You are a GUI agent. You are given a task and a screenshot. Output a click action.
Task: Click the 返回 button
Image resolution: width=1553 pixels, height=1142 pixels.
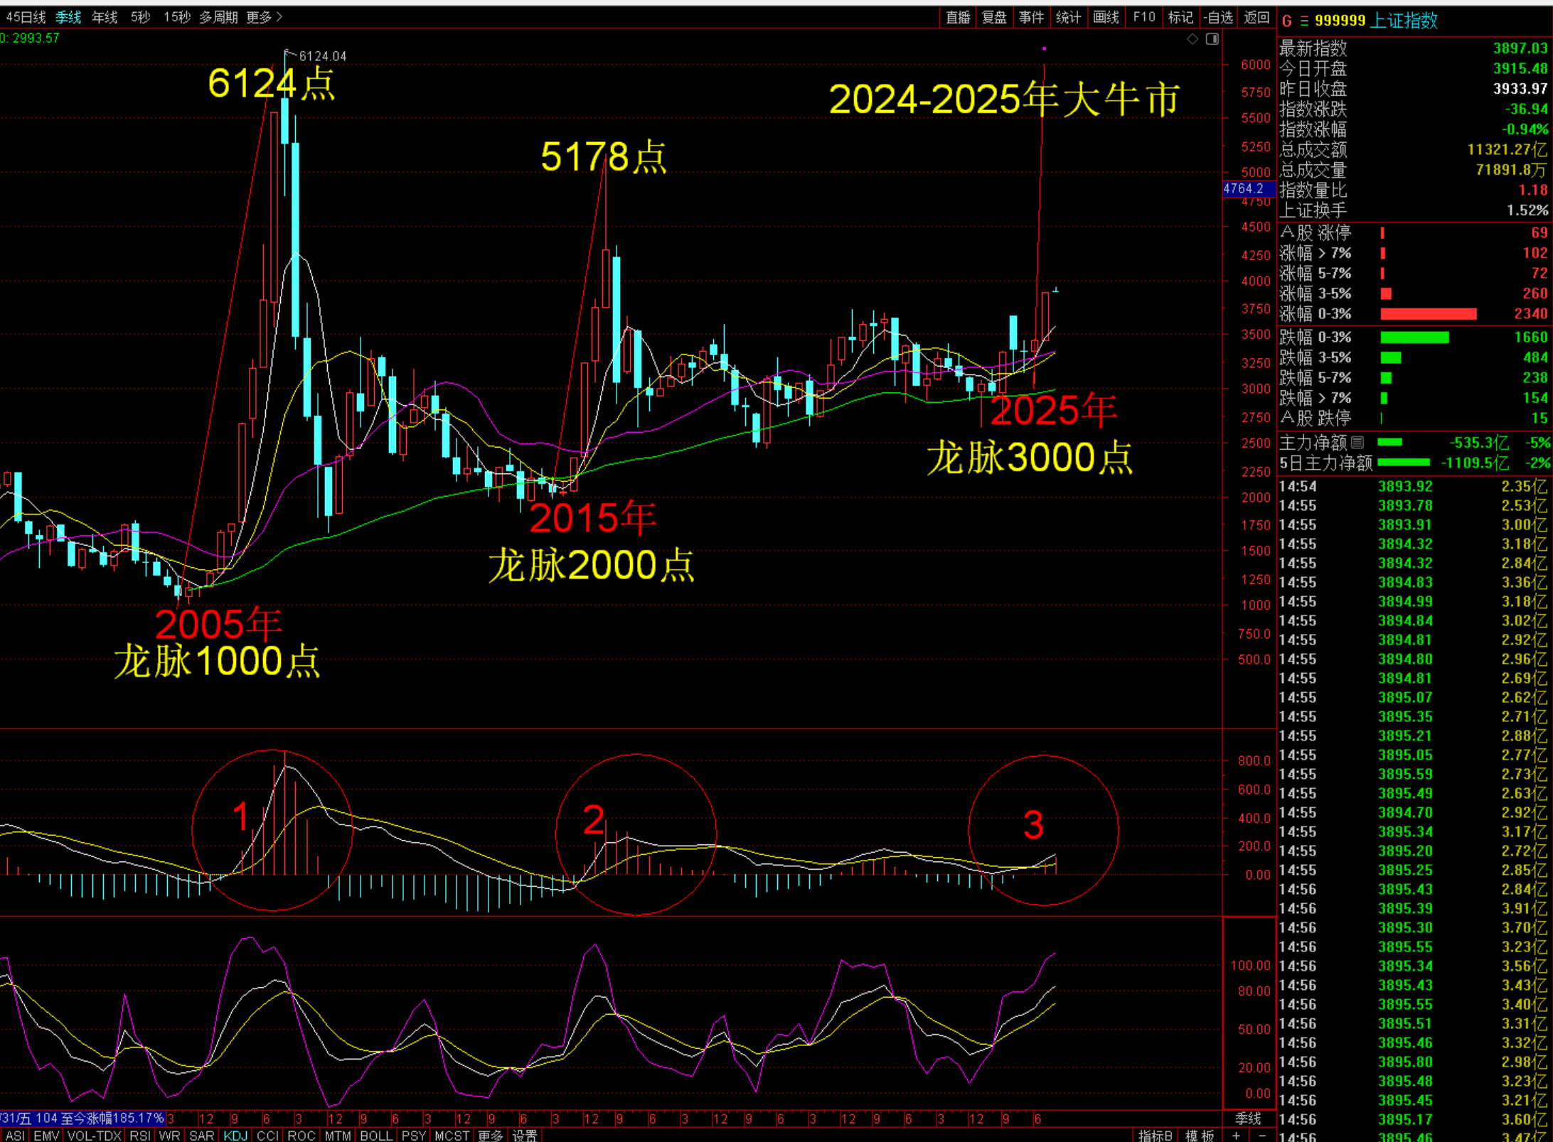(1256, 17)
